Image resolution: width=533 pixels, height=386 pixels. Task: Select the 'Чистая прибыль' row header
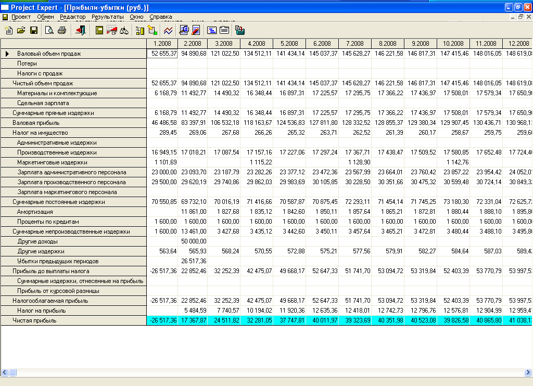(x=34, y=320)
